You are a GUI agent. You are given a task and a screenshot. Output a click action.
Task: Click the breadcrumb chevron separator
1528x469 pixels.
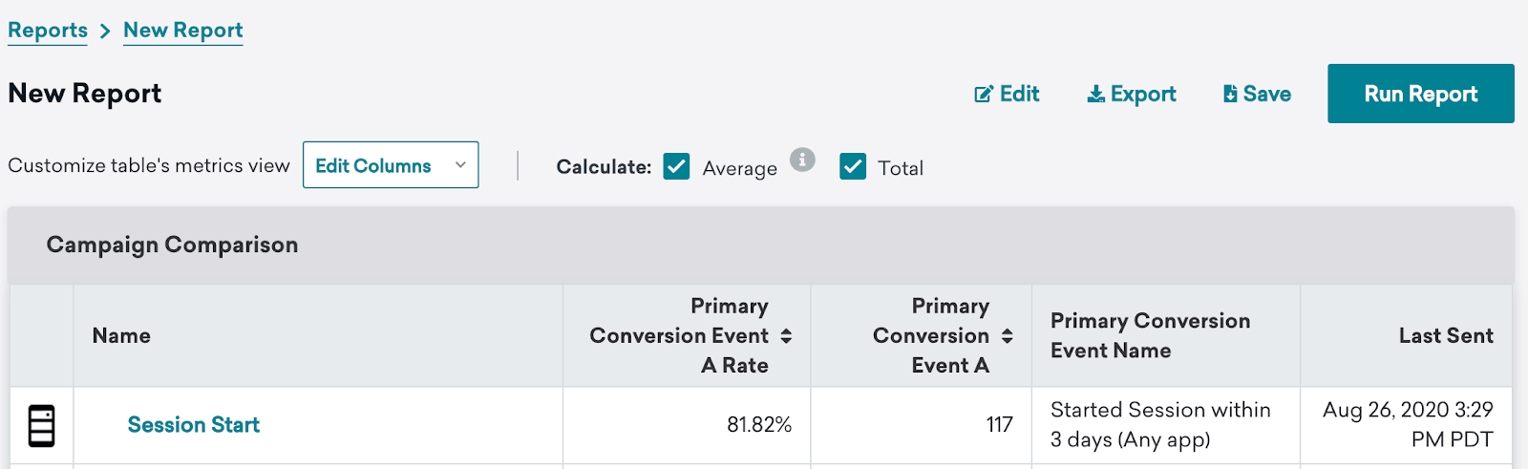tap(105, 32)
